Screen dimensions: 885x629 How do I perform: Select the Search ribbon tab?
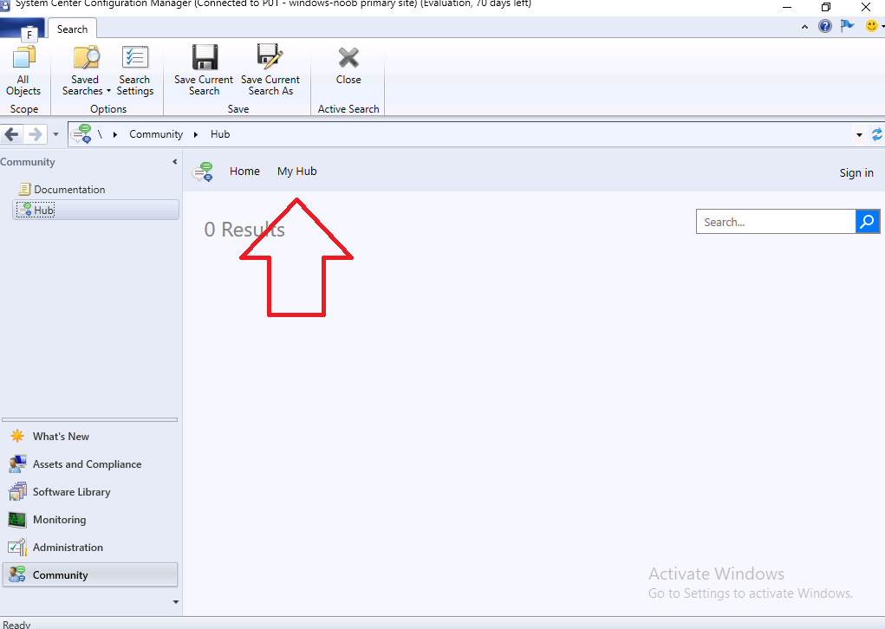tap(72, 29)
